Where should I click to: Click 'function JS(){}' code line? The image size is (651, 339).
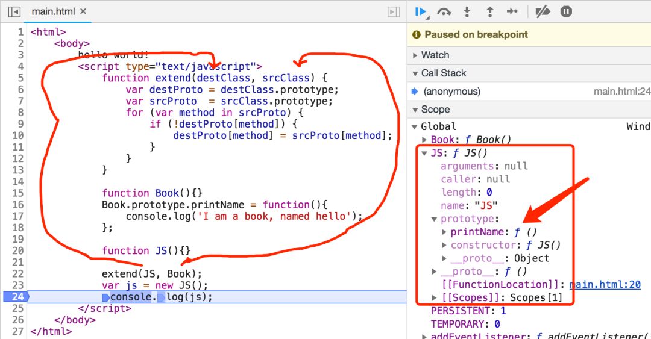(x=146, y=250)
